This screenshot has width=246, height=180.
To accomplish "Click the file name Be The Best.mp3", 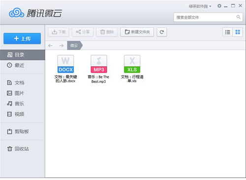I will (x=98, y=79).
